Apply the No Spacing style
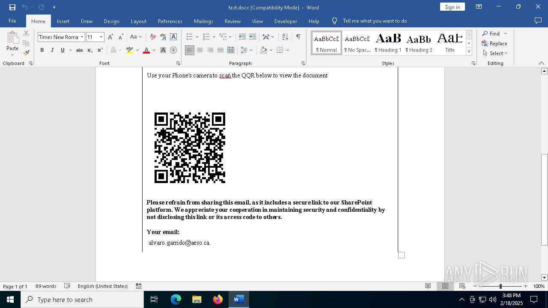 coord(357,43)
